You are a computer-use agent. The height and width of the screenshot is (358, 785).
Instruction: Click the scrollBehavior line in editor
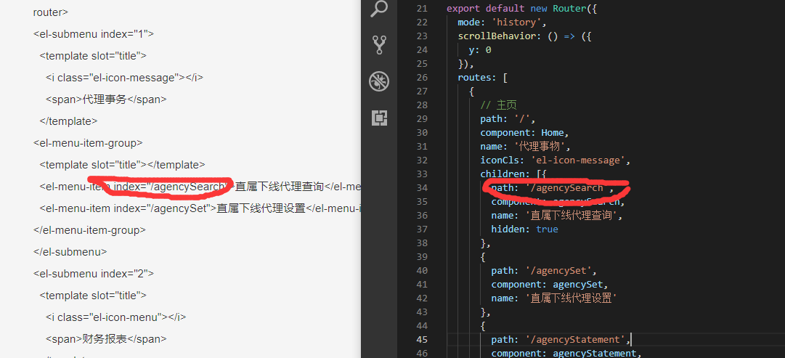[525, 36]
